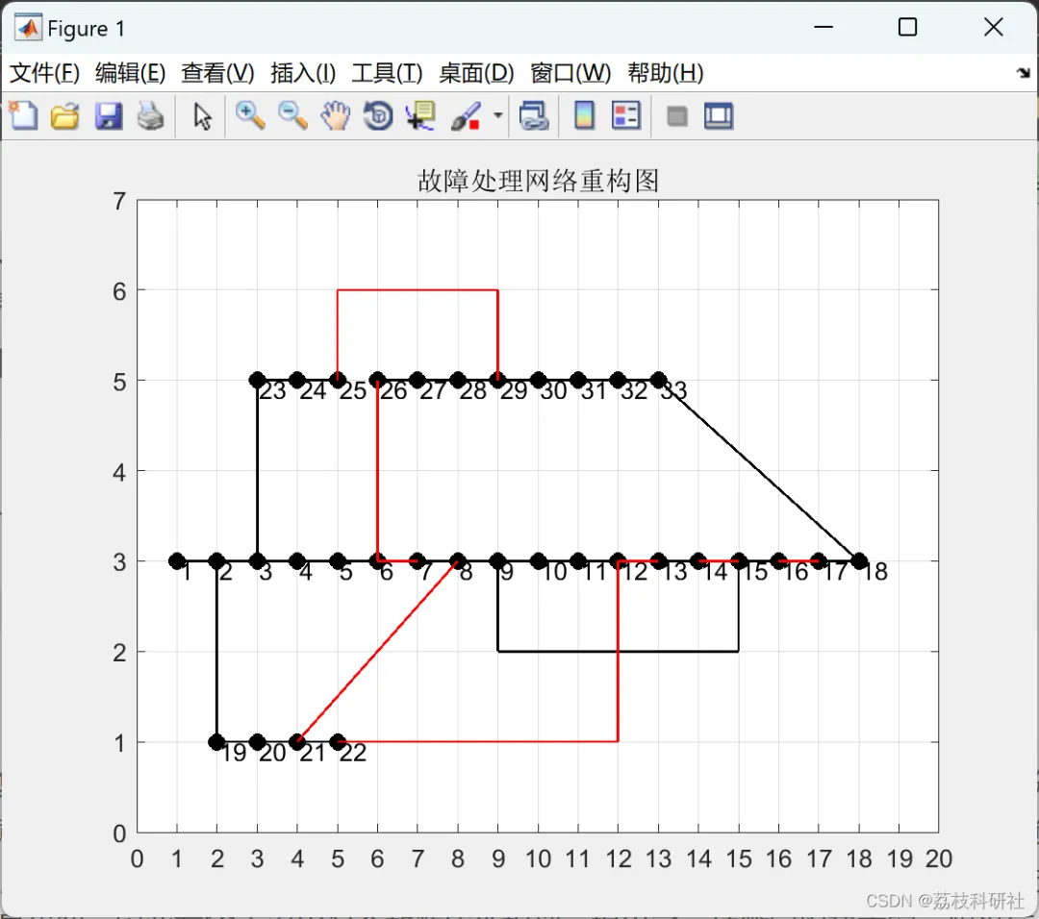Open the 编辑(E) menu
This screenshot has height=919, width=1039.
[x=130, y=72]
